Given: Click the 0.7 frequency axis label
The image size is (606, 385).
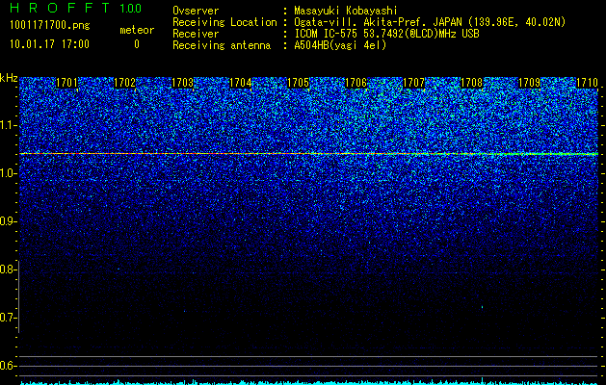Looking at the screenshot, I should pyautogui.click(x=8, y=318).
